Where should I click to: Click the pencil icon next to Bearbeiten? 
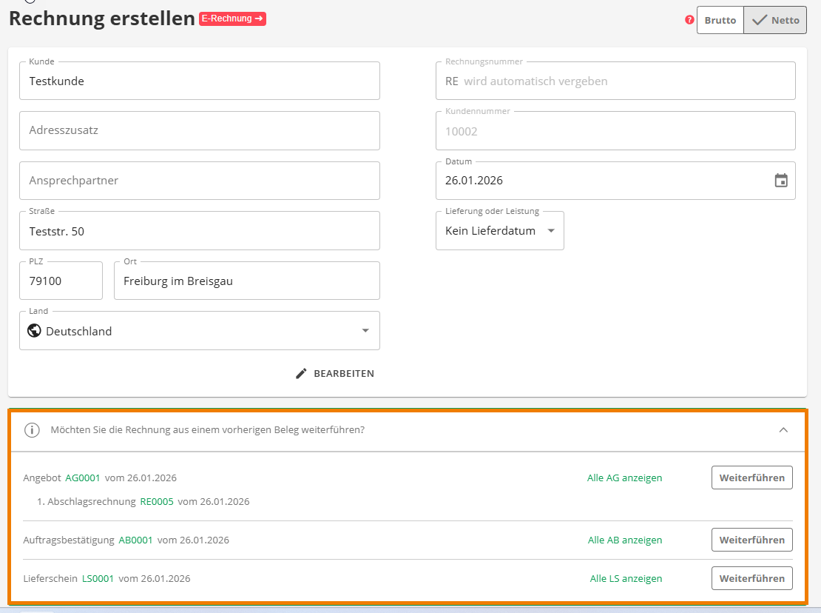click(x=301, y=374)
